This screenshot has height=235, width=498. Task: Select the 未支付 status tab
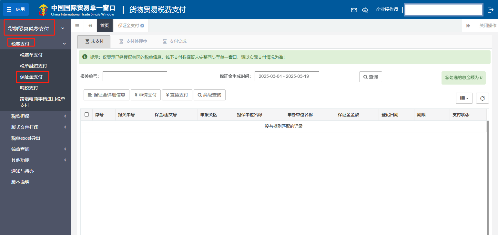94,42
